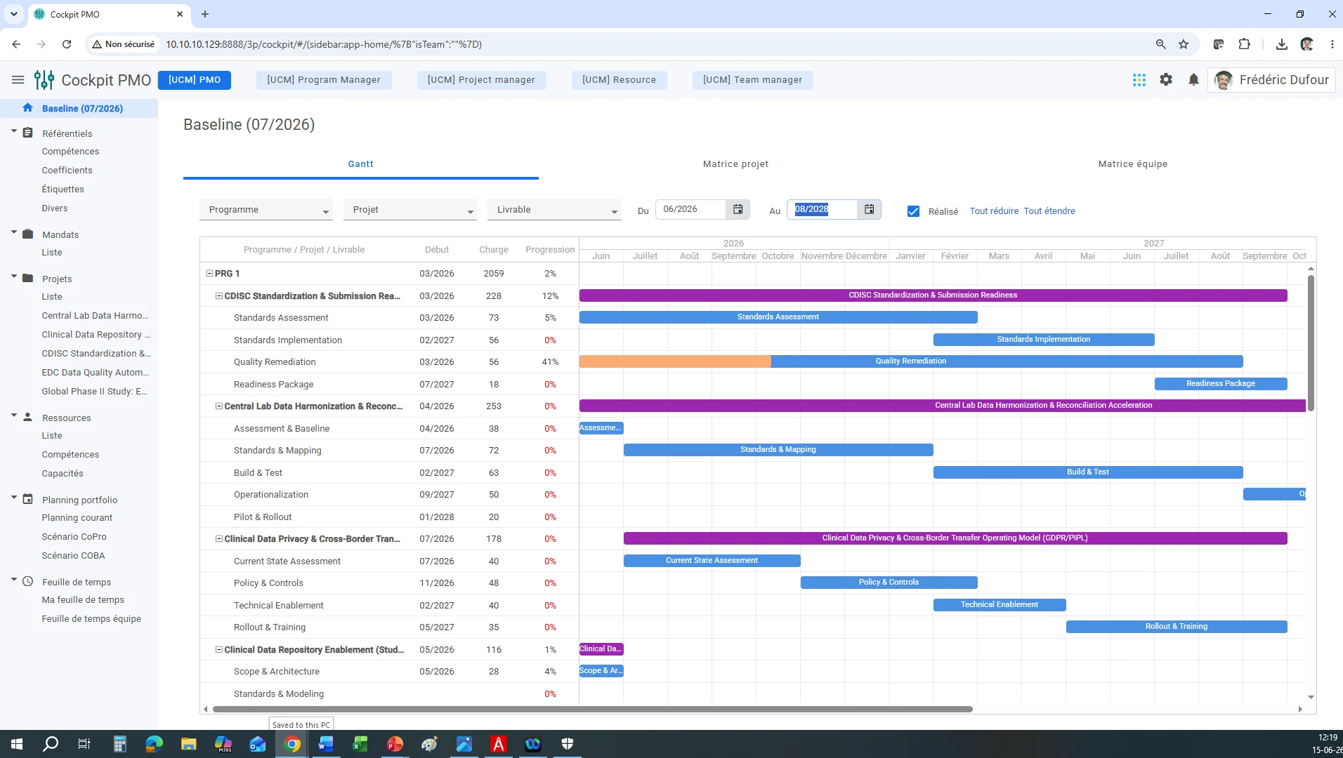Screen dimensions: 1343x758
Task: Open Compétences under Référentiels
Action: [x=70, y=151]
